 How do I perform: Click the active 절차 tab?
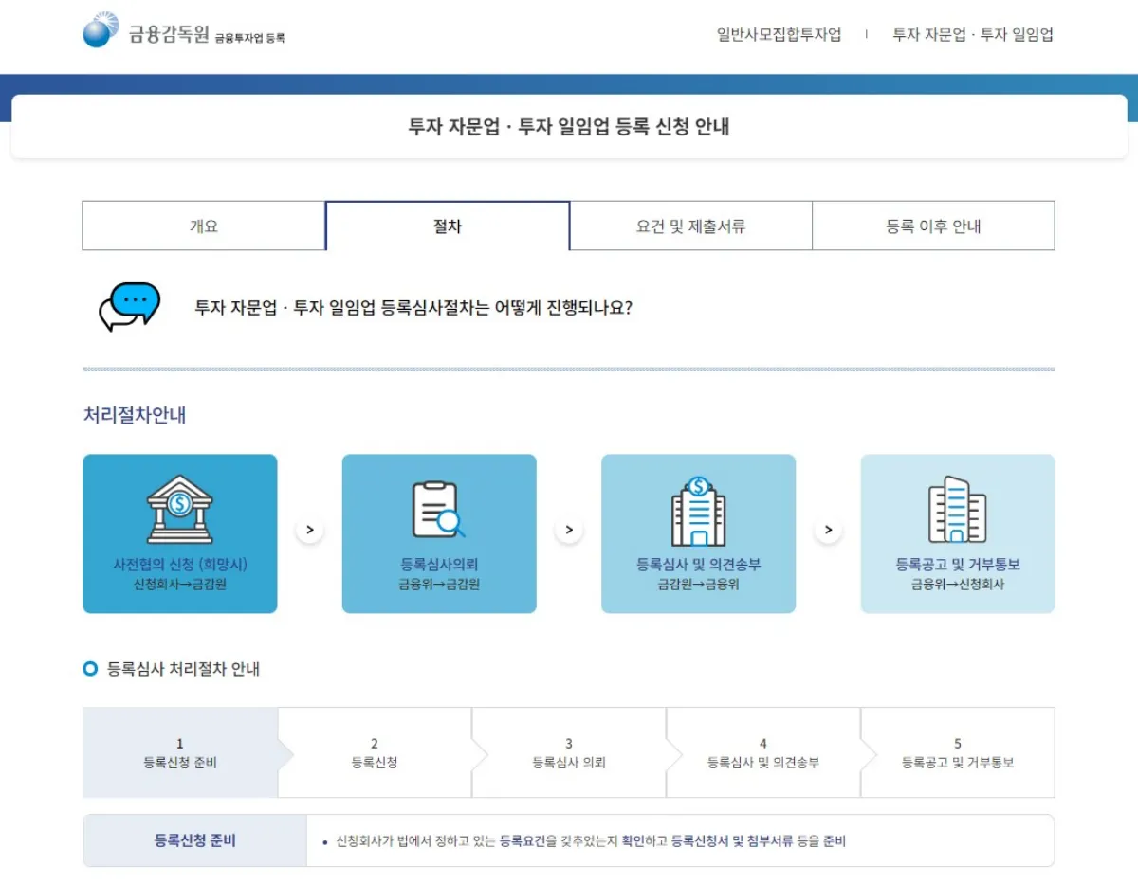pos(447,225)
